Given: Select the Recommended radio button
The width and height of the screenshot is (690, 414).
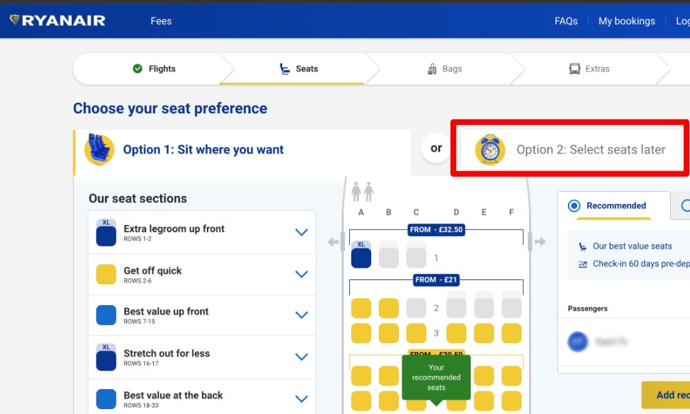Looking at the screenshot, I should [574, 206].
